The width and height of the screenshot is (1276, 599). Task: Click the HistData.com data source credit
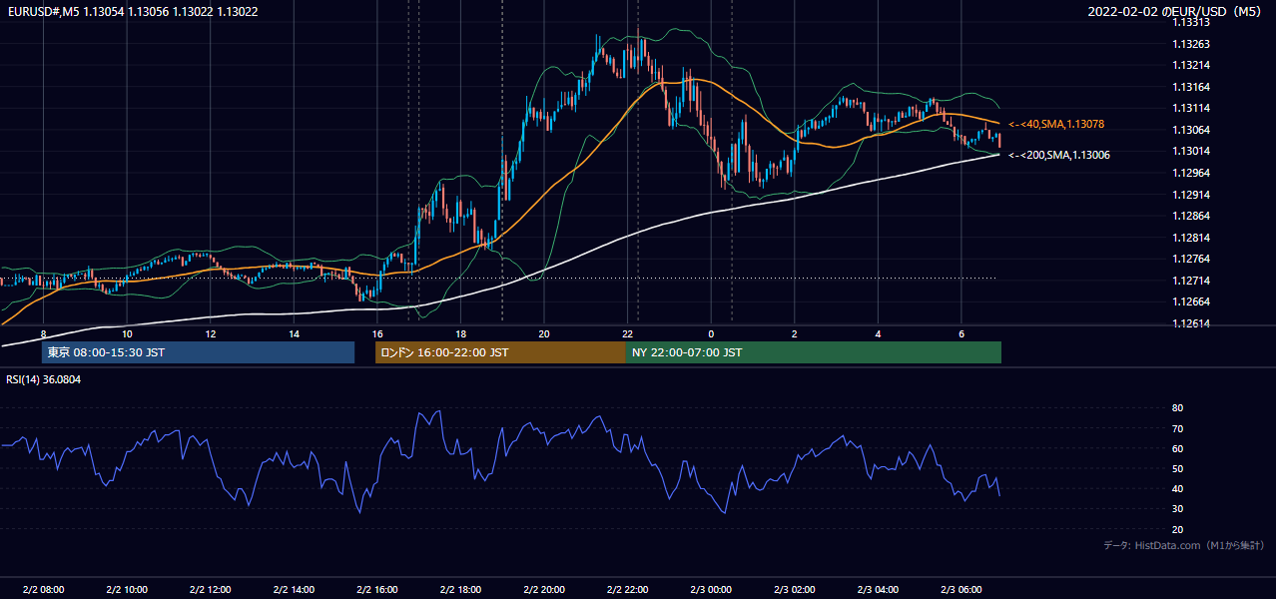(x=1183, y=545)
